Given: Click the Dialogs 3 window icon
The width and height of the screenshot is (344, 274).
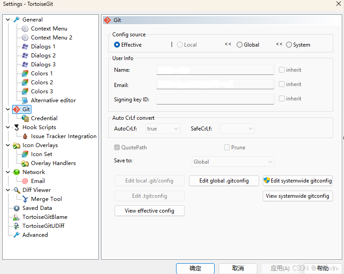Looking at the screenshot, I should [x=25, y=65].
